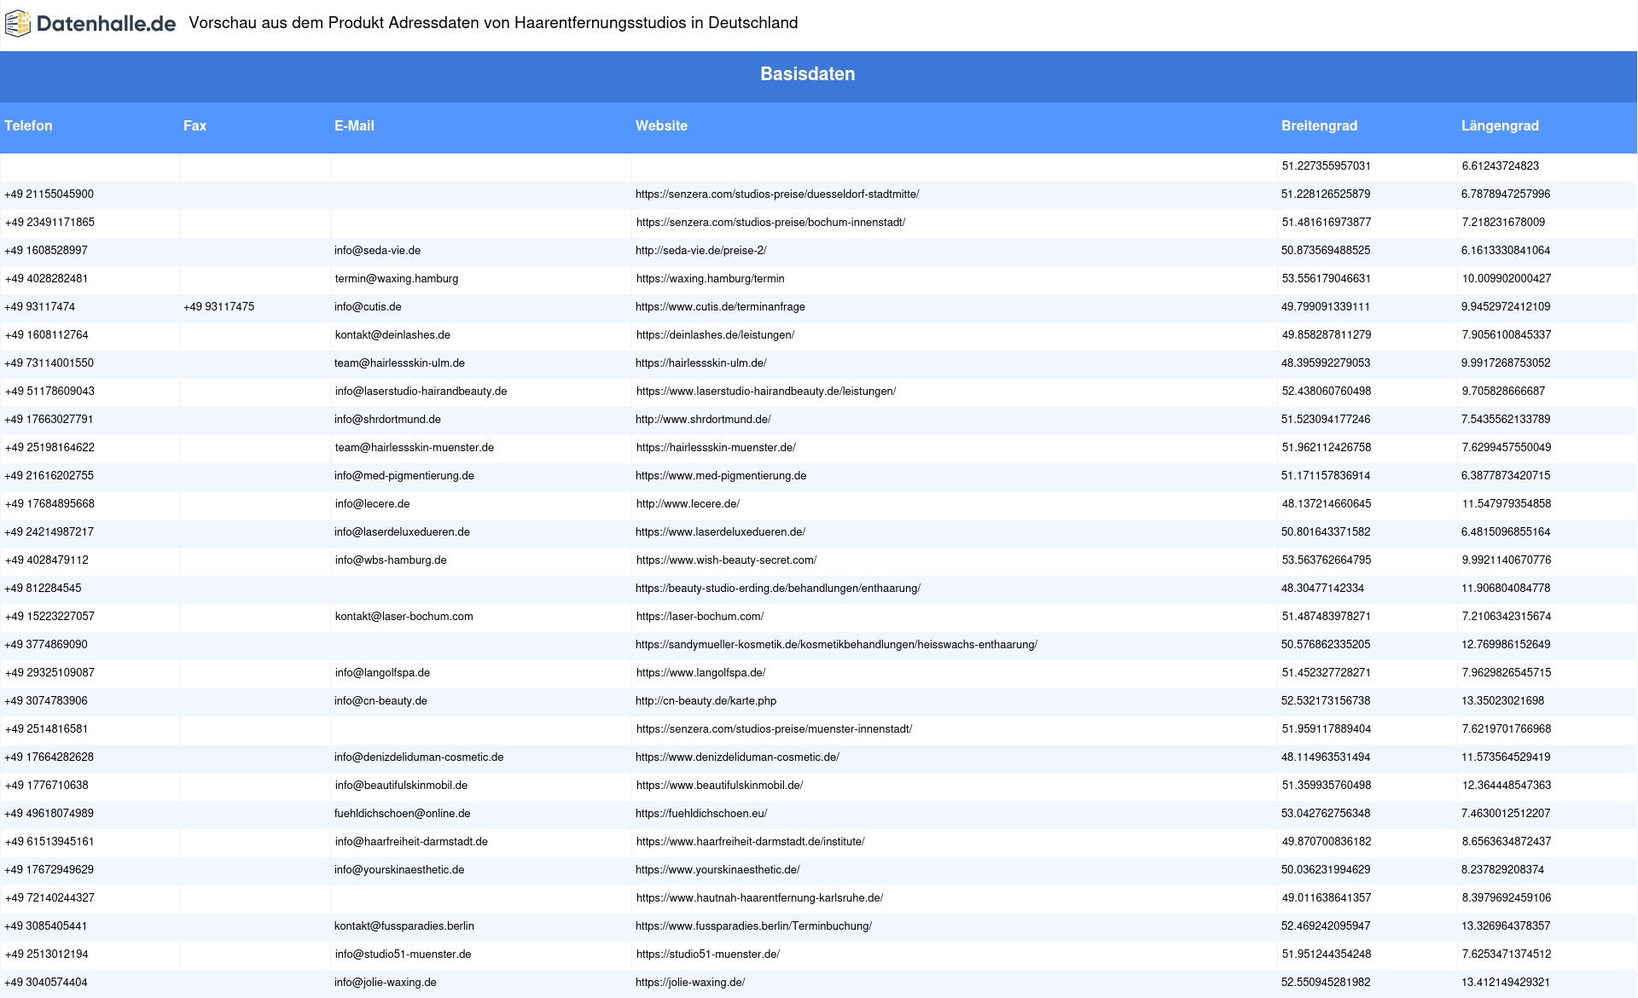Open laserstudio-hairandbeauty.de leistungen link

[x=766, y=392]
